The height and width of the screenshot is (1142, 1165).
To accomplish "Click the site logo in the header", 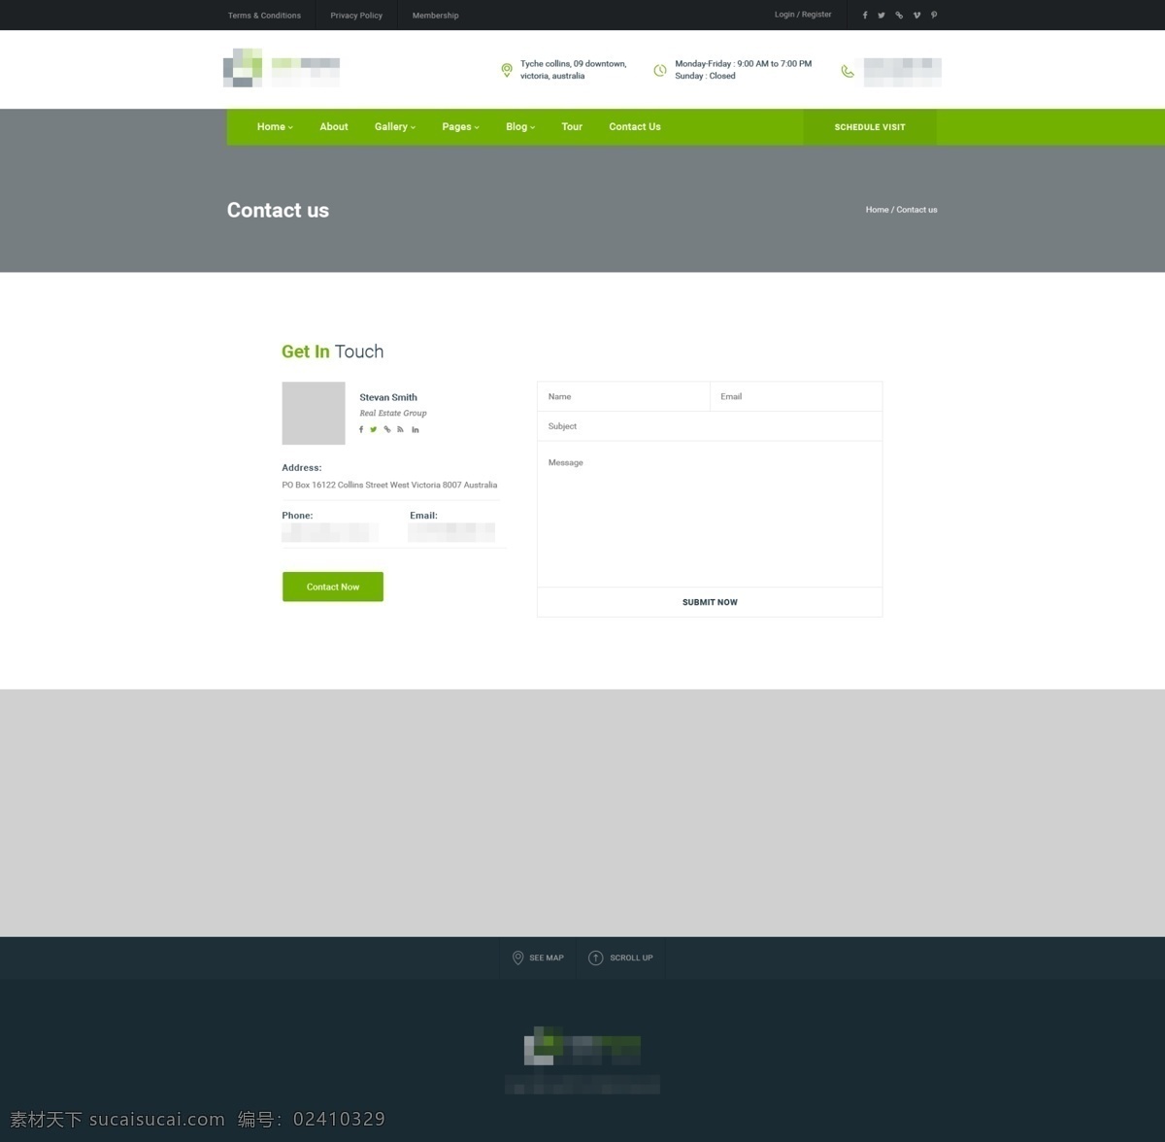I will [x=282, y=68].
